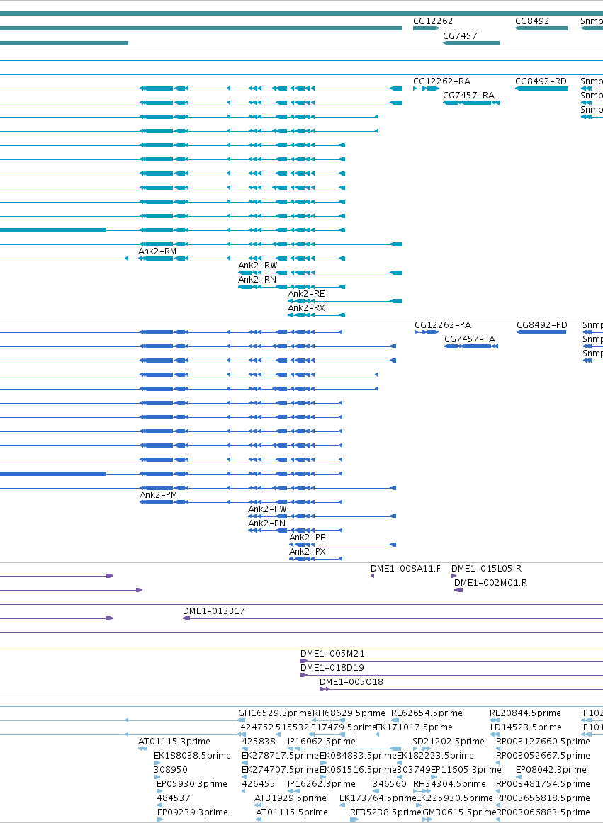Click BAC clone DME1-005O18
This screenshot has width=603, height=823.
click(351, 682)
